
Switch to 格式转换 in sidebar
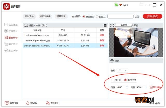pos(11,25)
